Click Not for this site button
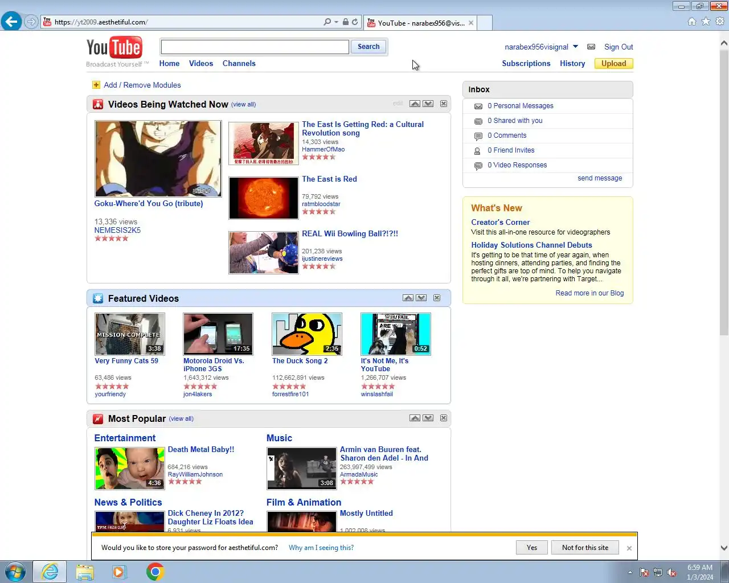The height and width of the screenshot is (583, 729). point(585,548)
